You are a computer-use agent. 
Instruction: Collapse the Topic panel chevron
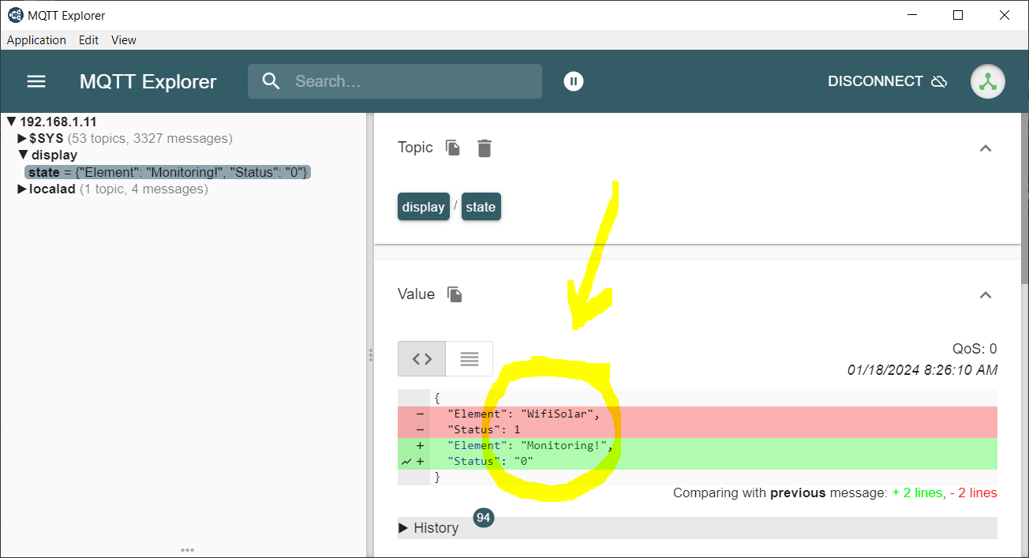(x=985, y=148)
